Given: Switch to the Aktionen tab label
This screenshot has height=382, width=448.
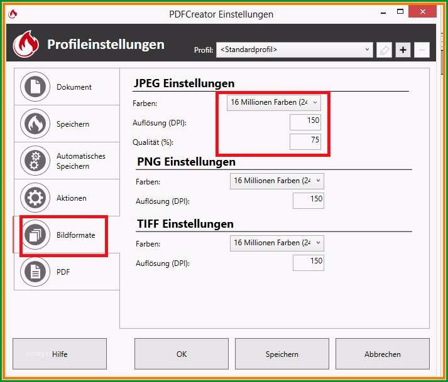Looking at the screenshot, I should click(72, 198).
